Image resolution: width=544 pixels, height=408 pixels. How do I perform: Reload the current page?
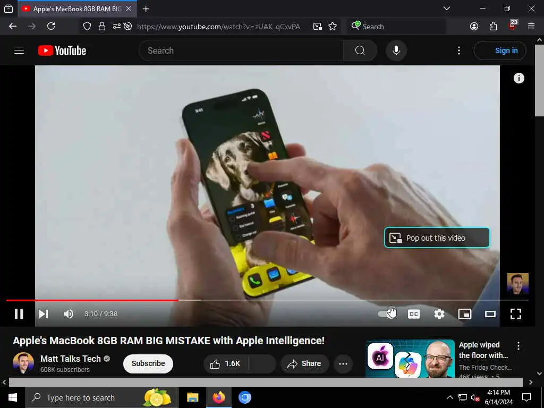pyautogui.click(x=51, y=27)
